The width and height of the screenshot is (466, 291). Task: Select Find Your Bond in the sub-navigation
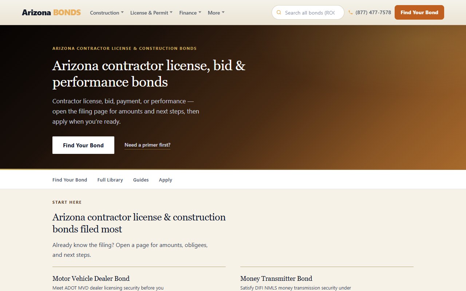[x=70, y=180]
